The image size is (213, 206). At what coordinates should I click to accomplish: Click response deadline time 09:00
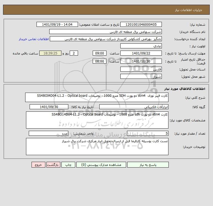[x=99, y=53]
